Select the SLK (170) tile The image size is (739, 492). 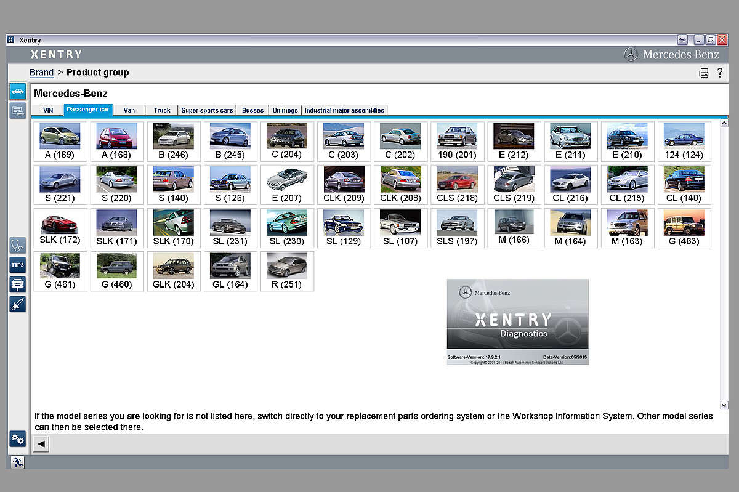point(173,228)
